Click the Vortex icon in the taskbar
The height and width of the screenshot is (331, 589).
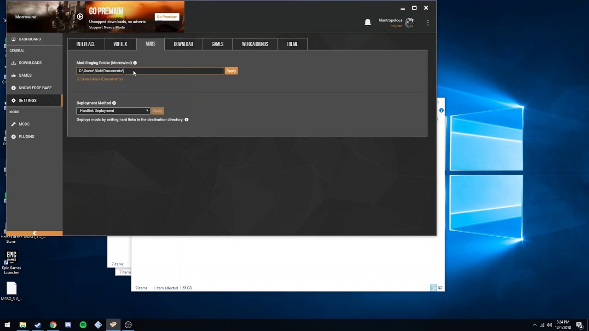click(x=113, y=325)
